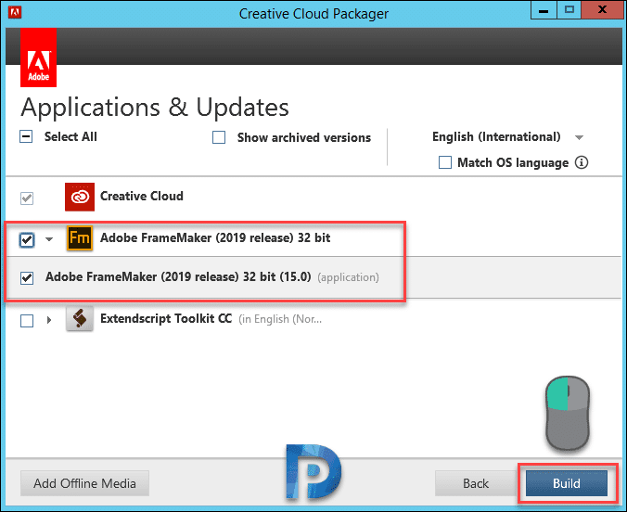Screen dimensions: 627x512
Task: Uncheck FrameMaker 32 bit (15.0) application checkbox
Action: click(27, 277)
